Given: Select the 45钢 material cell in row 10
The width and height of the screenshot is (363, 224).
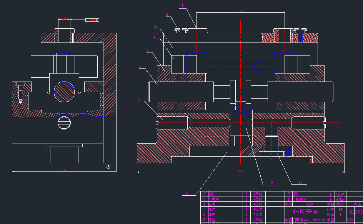Looking at the screenshot, I should pos(257,194).
